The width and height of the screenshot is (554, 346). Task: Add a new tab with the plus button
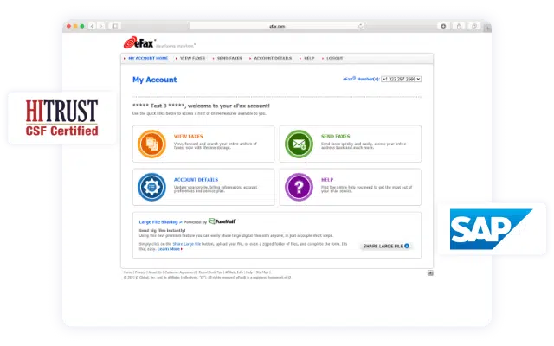(487, 28)
